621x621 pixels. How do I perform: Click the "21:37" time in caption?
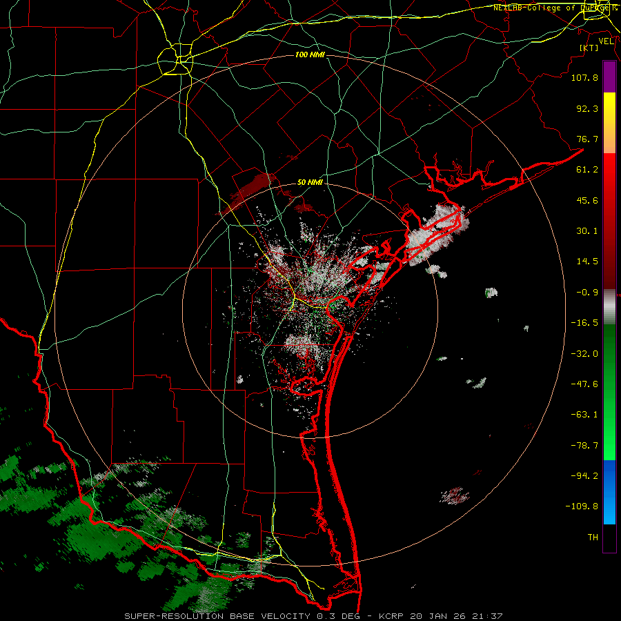coord(487,616)
